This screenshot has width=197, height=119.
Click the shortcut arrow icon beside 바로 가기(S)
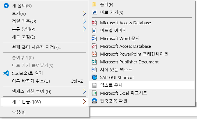point(94,12)
